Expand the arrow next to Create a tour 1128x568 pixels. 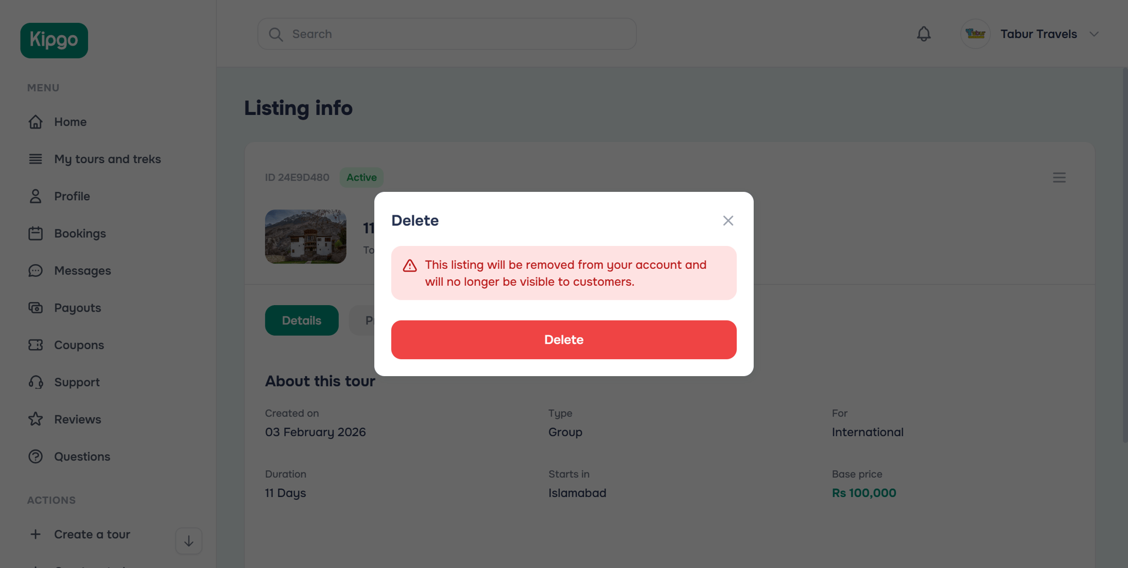click(188, 540)
